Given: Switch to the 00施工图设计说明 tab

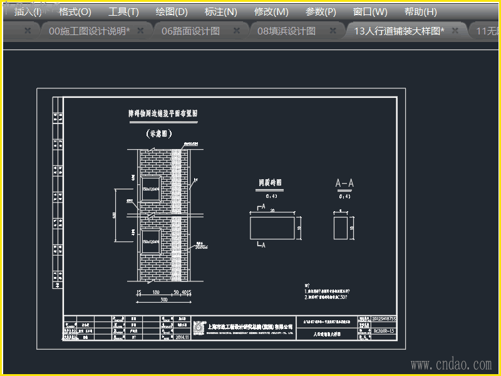Looking at the screenshot, I should click(90, 31).
